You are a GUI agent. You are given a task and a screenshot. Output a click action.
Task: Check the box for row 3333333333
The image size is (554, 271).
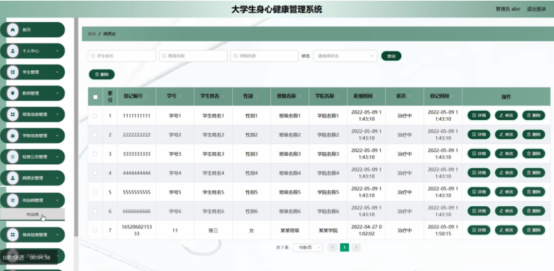pyautogui.click(x=95, y=154)
